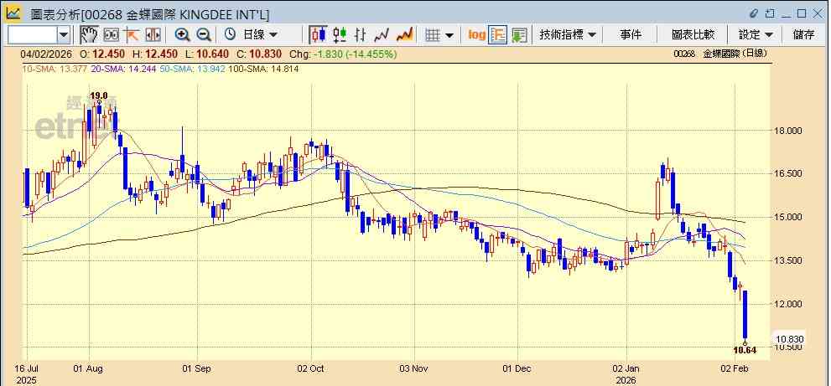Click the 01 Sep date axis label

[197, 368]
